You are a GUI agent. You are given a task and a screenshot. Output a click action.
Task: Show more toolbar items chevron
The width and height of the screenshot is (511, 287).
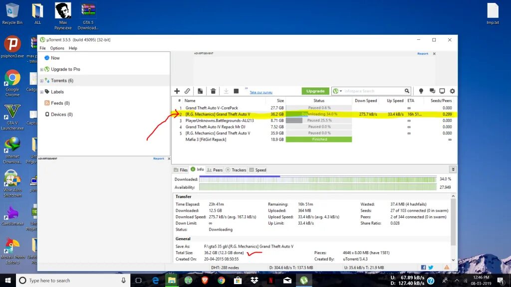click(247, 88)
